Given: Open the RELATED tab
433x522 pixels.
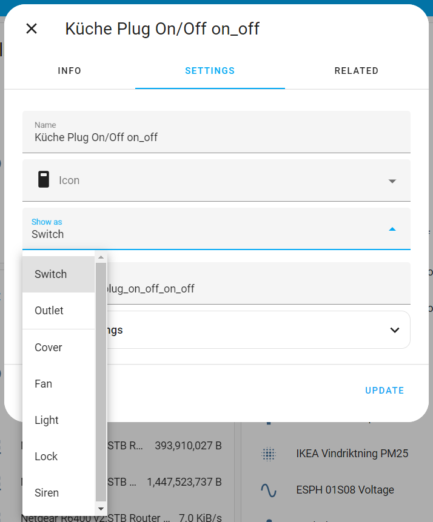Looking at the screenshot, I should click(357, 71).
